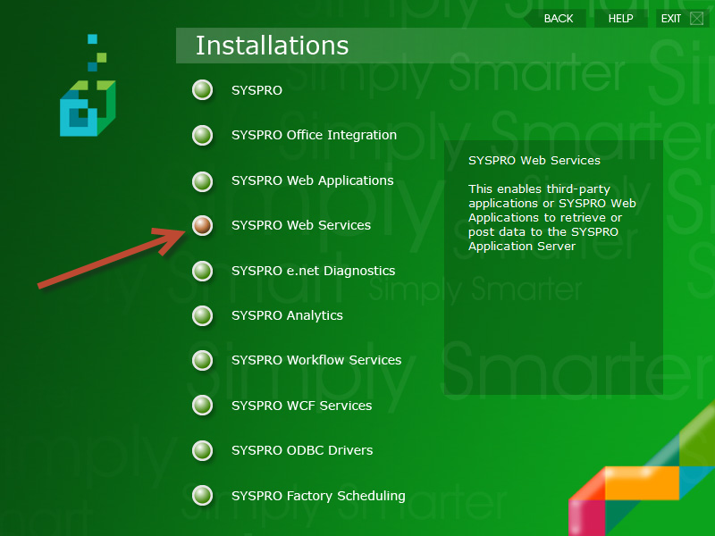The height and width of the screenshot is (536, 715).
Task: Choose the SYSPRO Web Applications label
Action: point(312,181)
